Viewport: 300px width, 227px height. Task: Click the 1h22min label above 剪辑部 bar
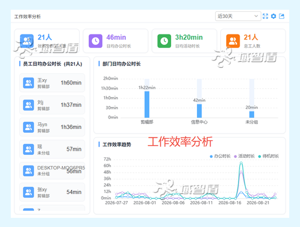[x=147, y=87]
